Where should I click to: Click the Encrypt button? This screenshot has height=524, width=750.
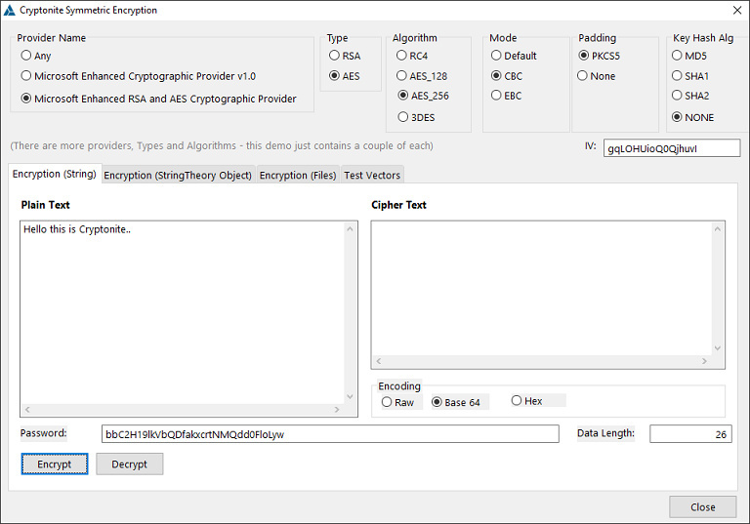pyautogui.click(x=55, y=464)
